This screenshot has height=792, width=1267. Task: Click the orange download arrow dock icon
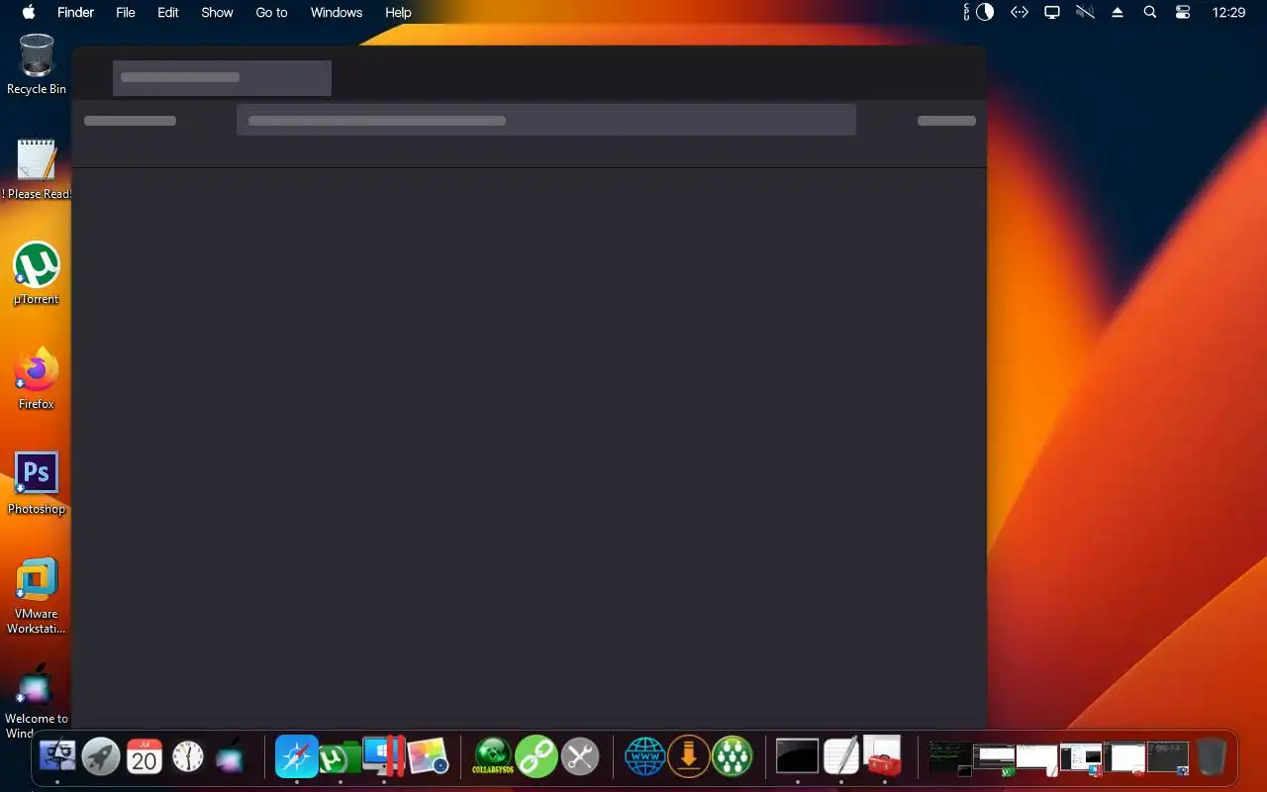(x=688, y=757)
